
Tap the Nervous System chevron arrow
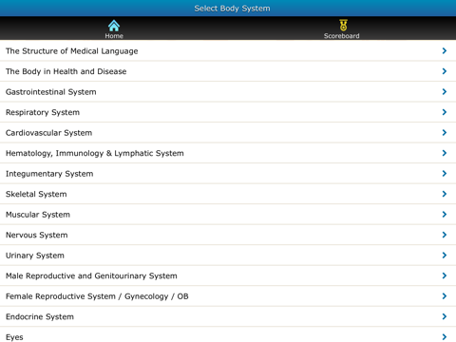click(x=445, y=235)
